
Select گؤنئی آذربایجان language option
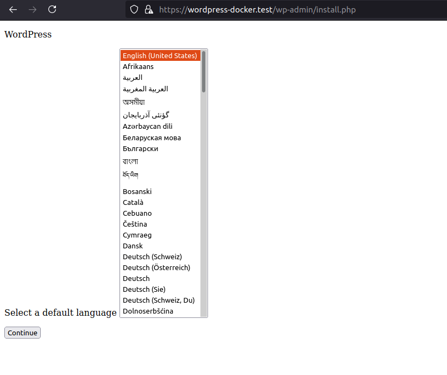pyautogui.click(x=161, y=115)
